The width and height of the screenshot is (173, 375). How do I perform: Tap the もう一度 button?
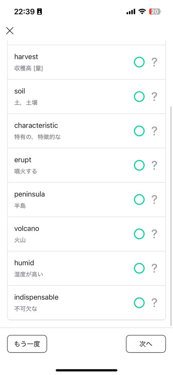point(27,344)
